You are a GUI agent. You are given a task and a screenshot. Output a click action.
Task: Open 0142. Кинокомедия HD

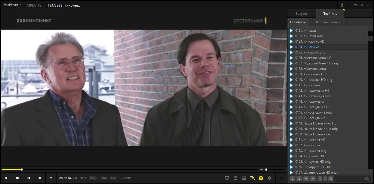(328, 91)
